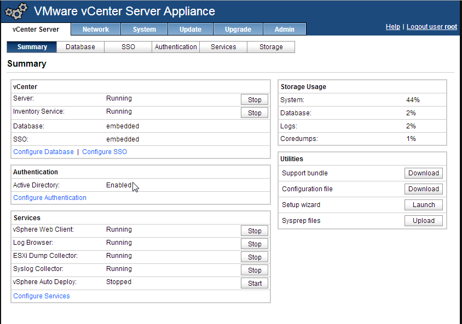
Task: Stop the Inventory Service
Action: (x=255, y=113)
